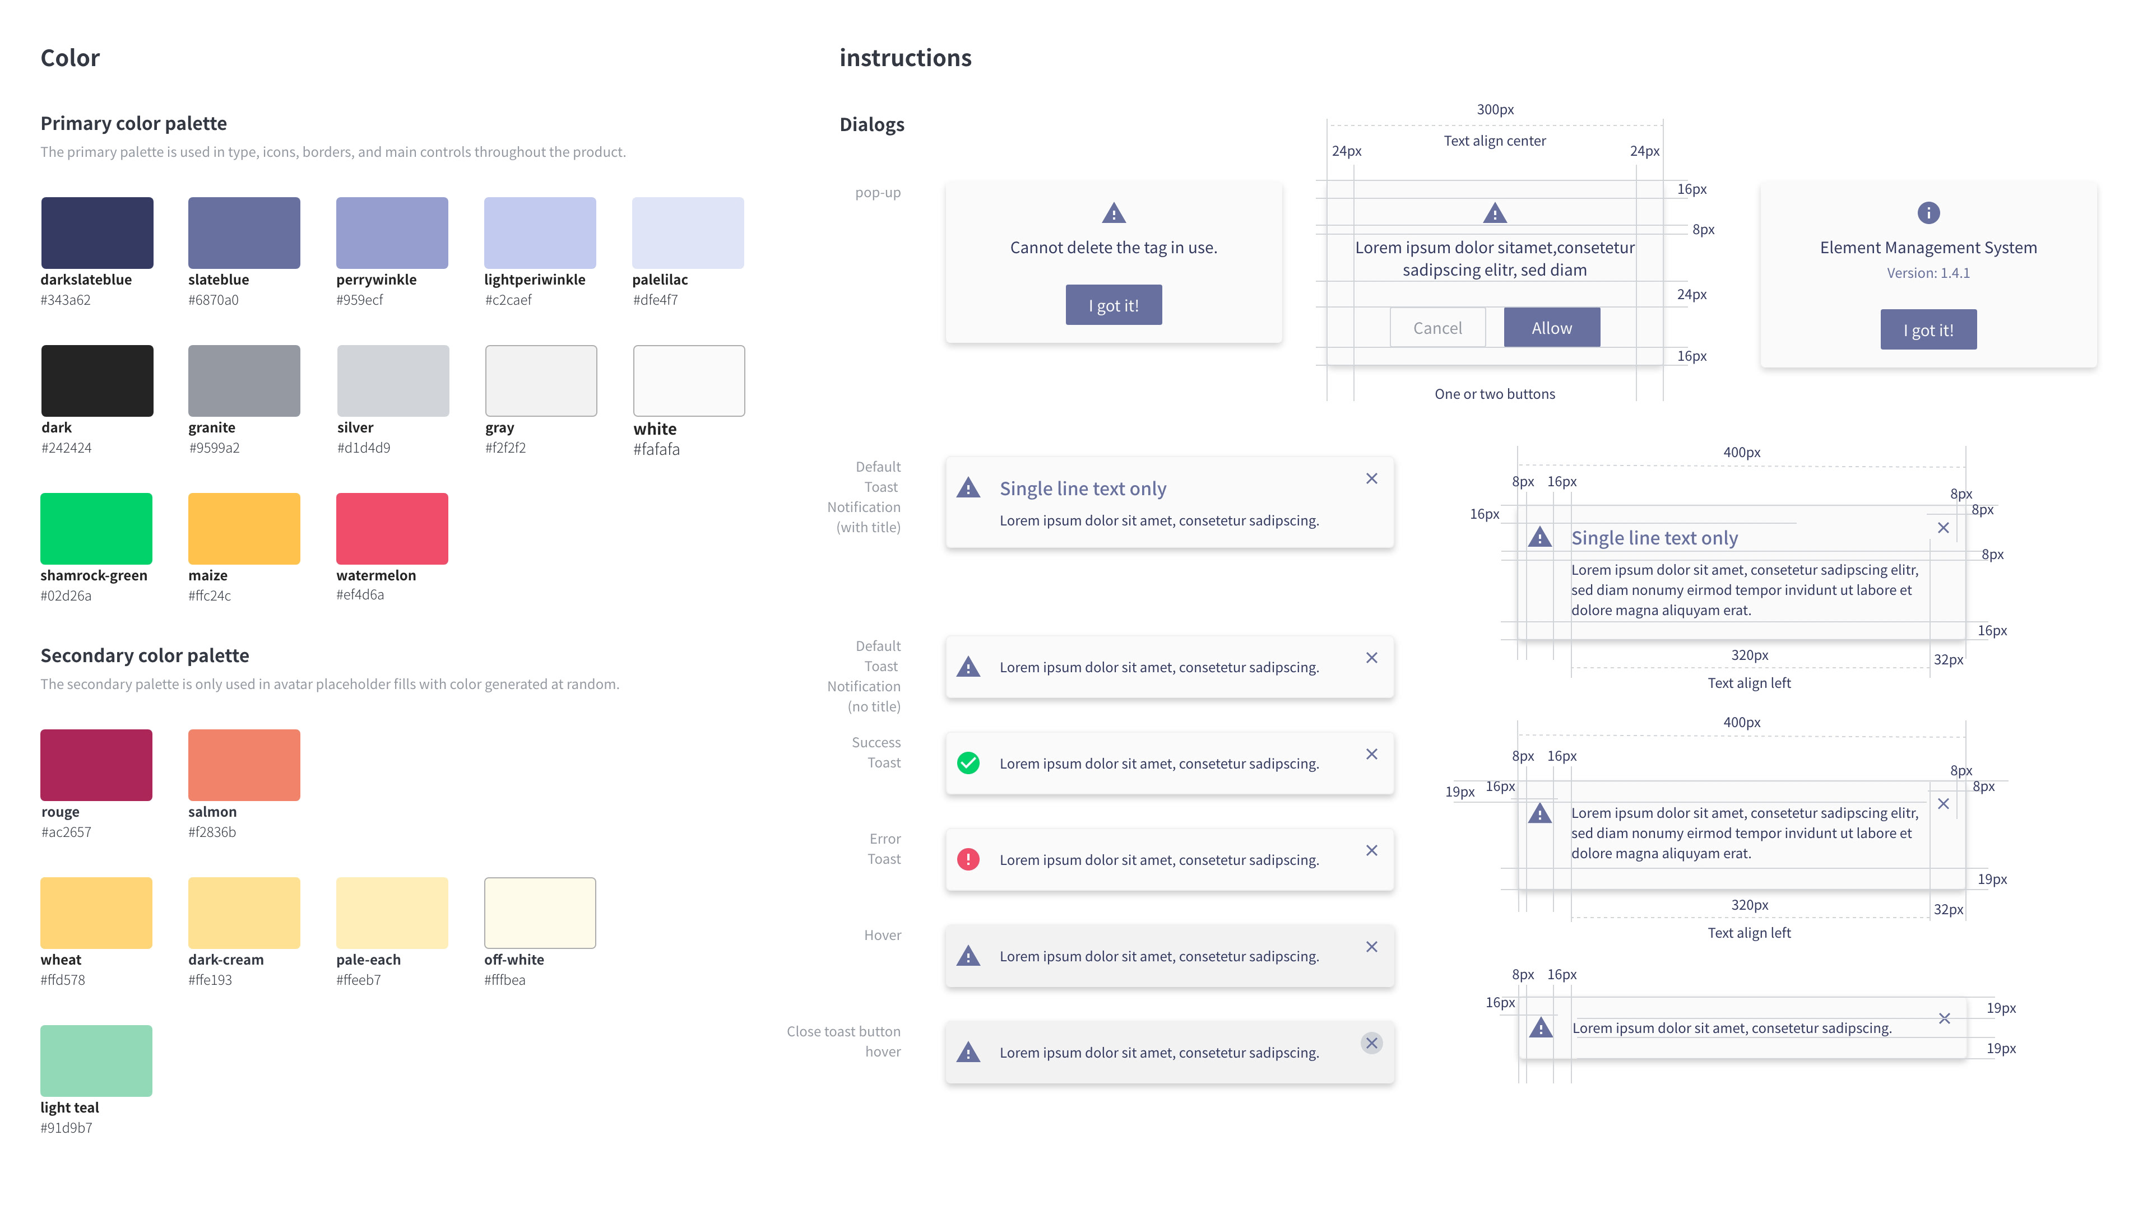Click the 'One or two buttons' caption
2152x1210 pixels.
click(1495, 394)
